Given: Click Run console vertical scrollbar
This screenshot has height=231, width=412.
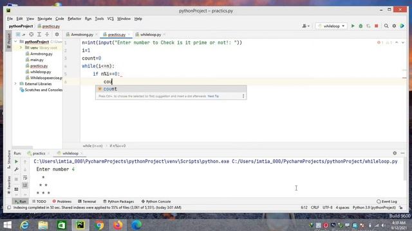Looking at the screenshot, I should pos(405,169).
